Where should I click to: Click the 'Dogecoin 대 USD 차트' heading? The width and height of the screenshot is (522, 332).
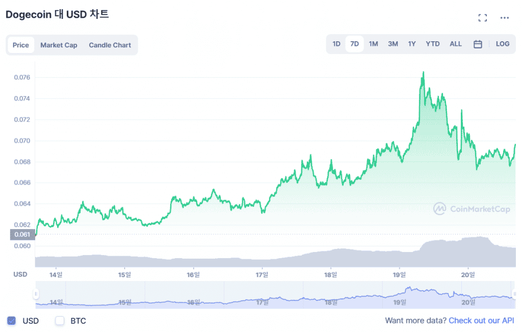(x=57, y=15)
